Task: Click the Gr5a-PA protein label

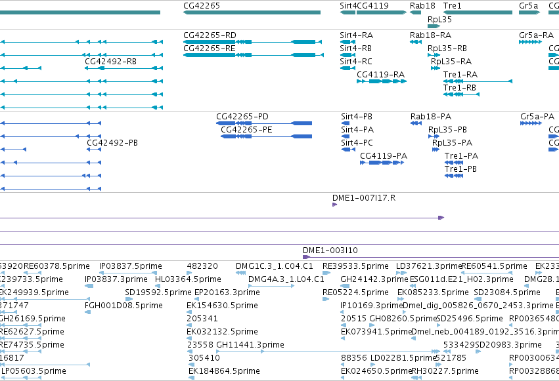Action: click(x=537, y=117)
